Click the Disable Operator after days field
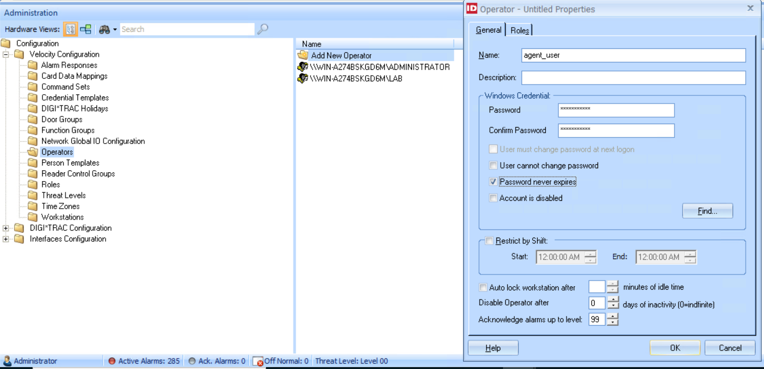 (597, 303)
